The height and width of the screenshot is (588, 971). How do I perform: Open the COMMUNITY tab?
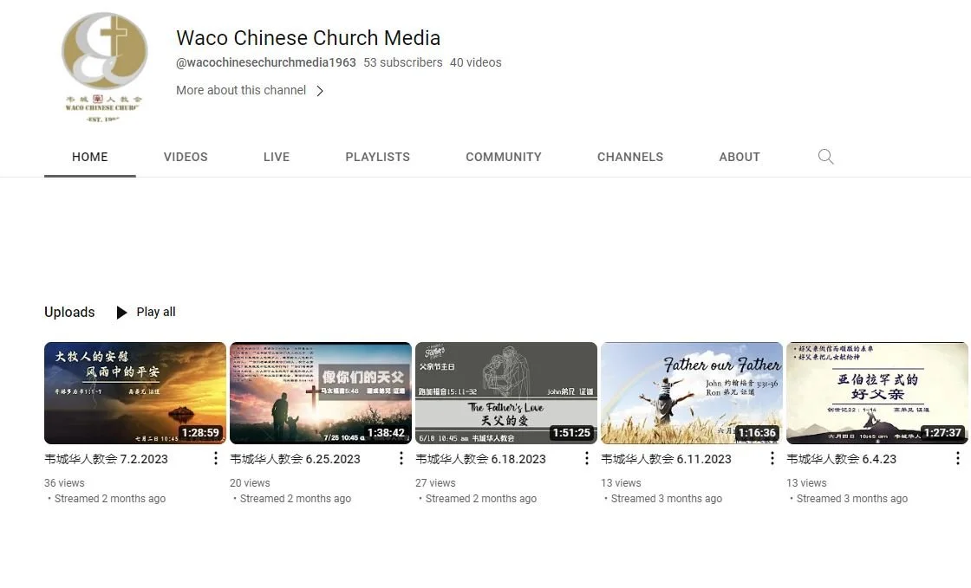pyautogui.click(x=504, y=157)
